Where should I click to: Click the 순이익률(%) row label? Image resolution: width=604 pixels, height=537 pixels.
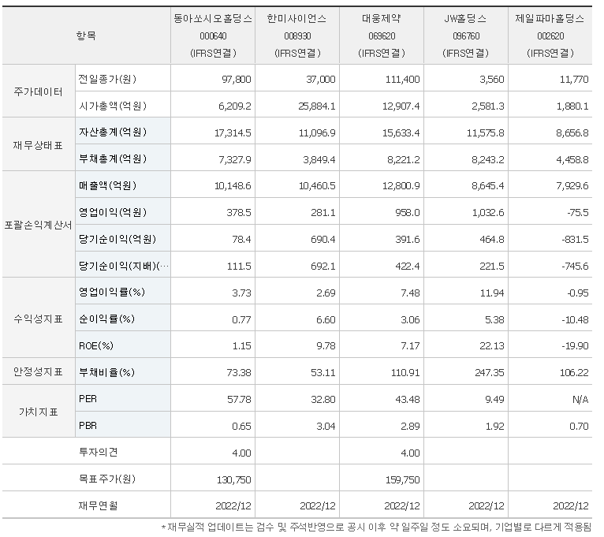point(106,319)
